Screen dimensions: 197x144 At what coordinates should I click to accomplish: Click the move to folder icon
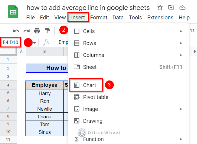click(x=171, y=7)
